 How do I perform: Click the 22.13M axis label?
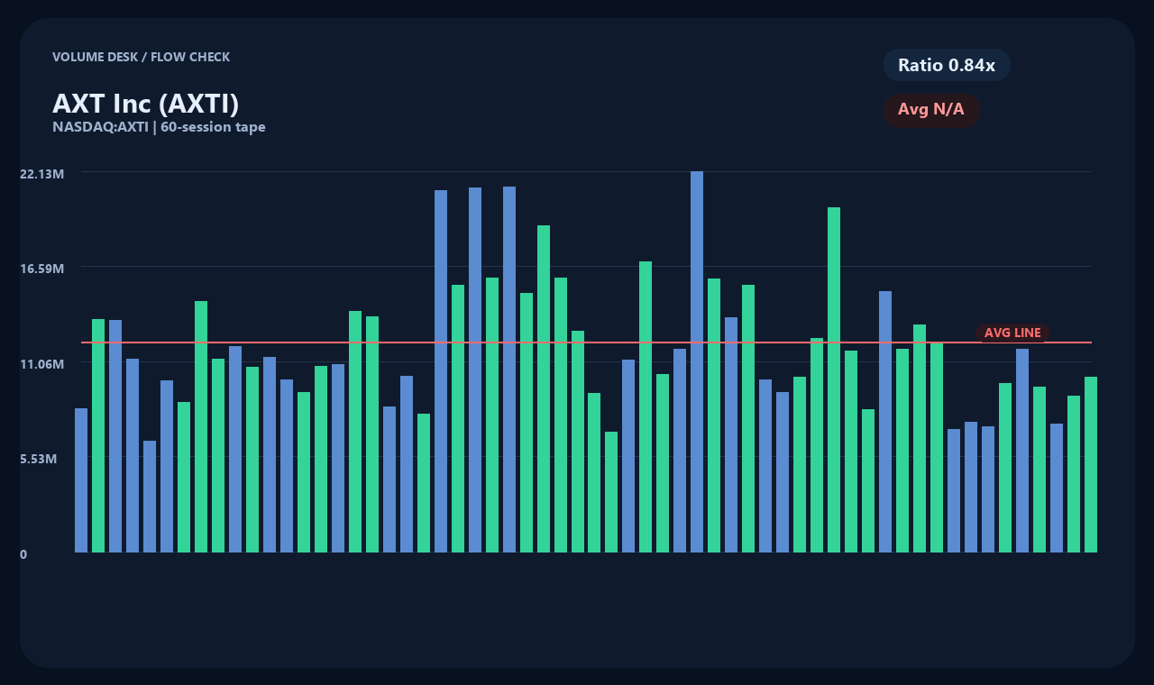pyautogui.click(x=41, y=173)
